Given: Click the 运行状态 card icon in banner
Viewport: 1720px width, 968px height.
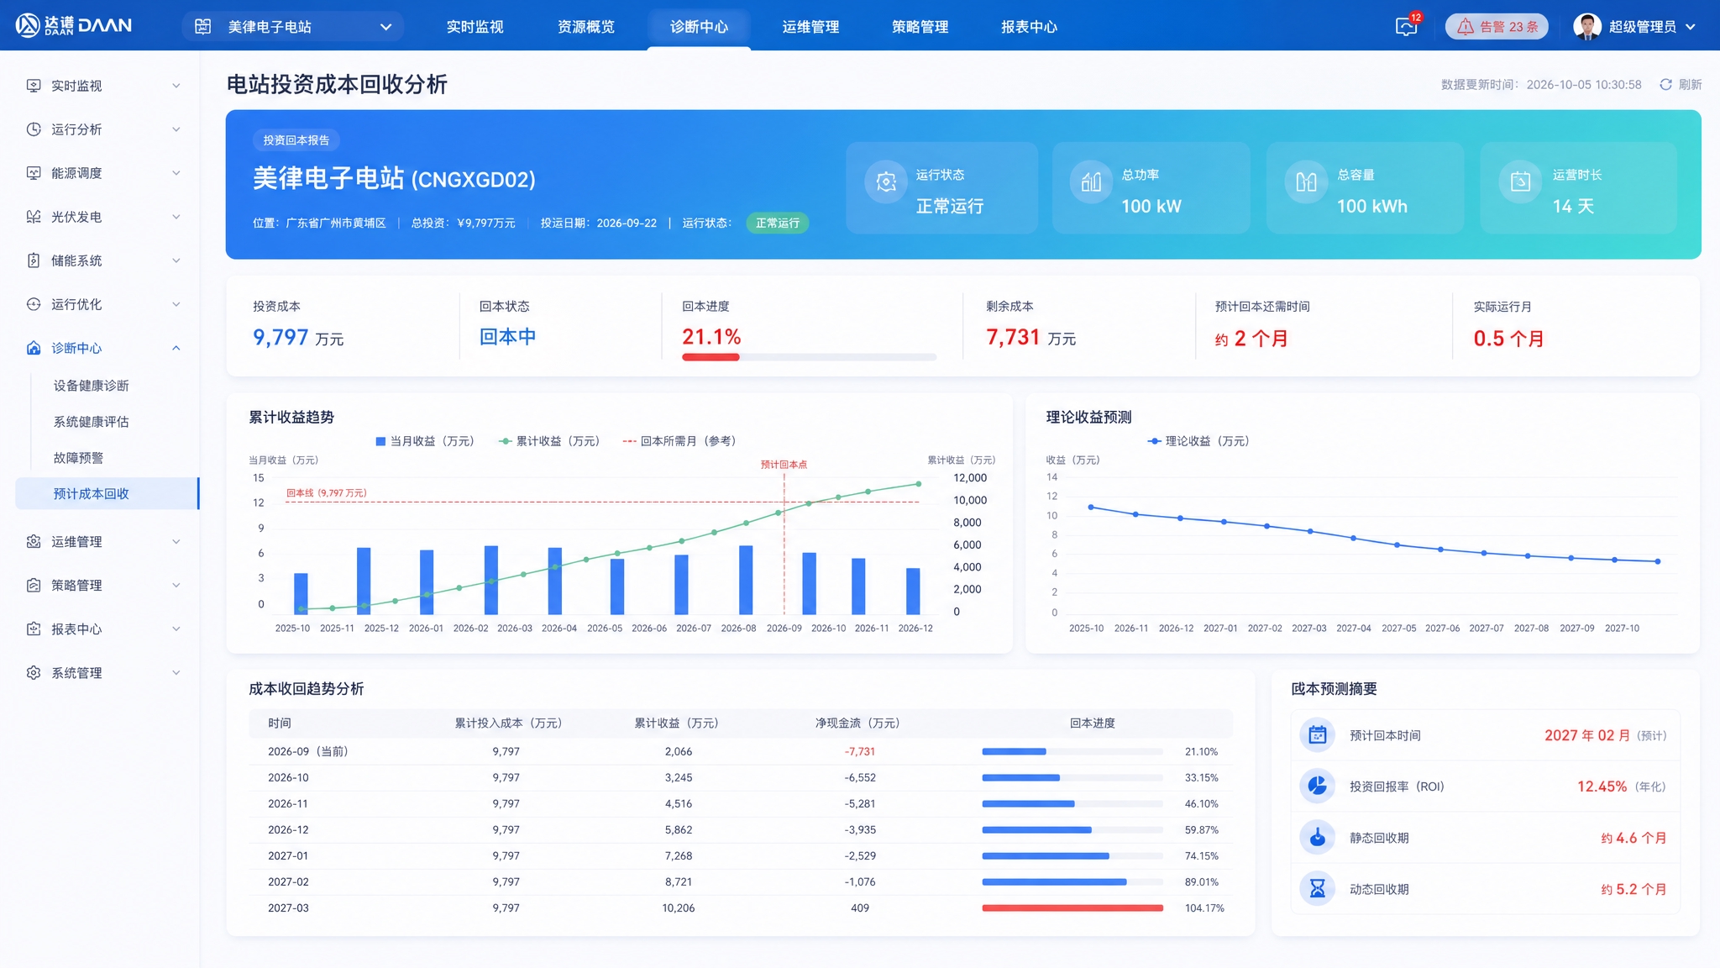Looking at the screenshot, I should coord(886,181).
